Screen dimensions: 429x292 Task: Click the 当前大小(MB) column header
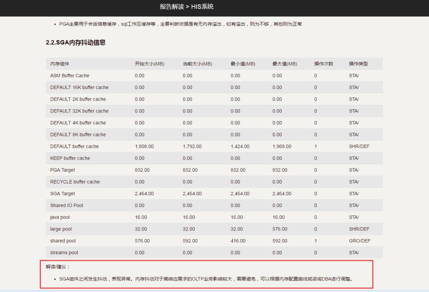(197, 64)
